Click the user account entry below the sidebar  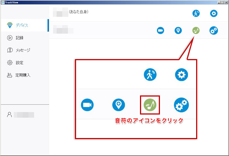(20, 115)
